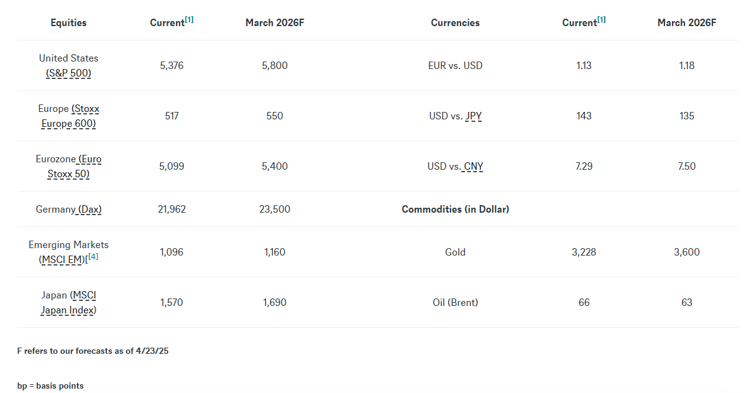Click the forecasts as of 4/23/25 note
744x393 pixels.
[93, 351]
